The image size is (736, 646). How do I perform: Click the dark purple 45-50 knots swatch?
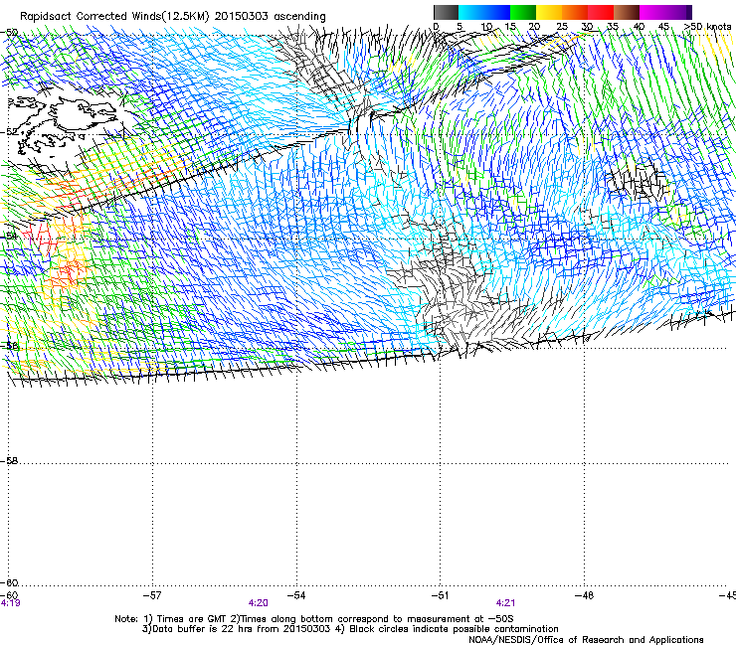point(678,12)
